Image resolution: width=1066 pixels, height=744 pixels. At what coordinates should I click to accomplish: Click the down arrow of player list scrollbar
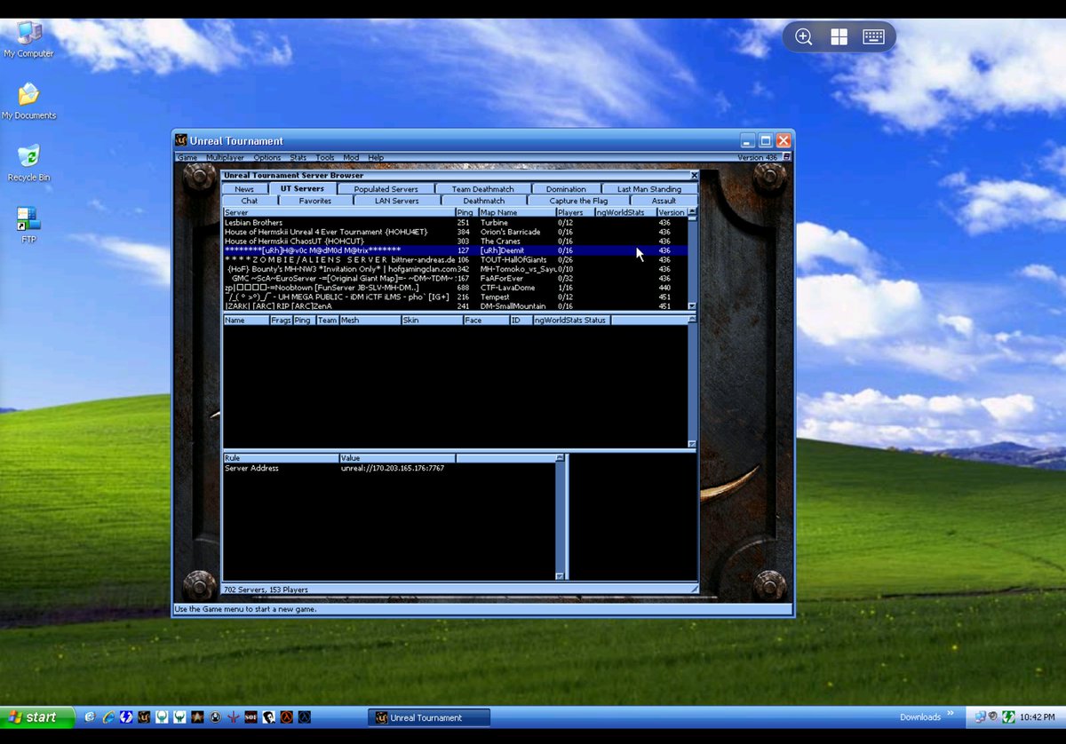tap(693, 444)
